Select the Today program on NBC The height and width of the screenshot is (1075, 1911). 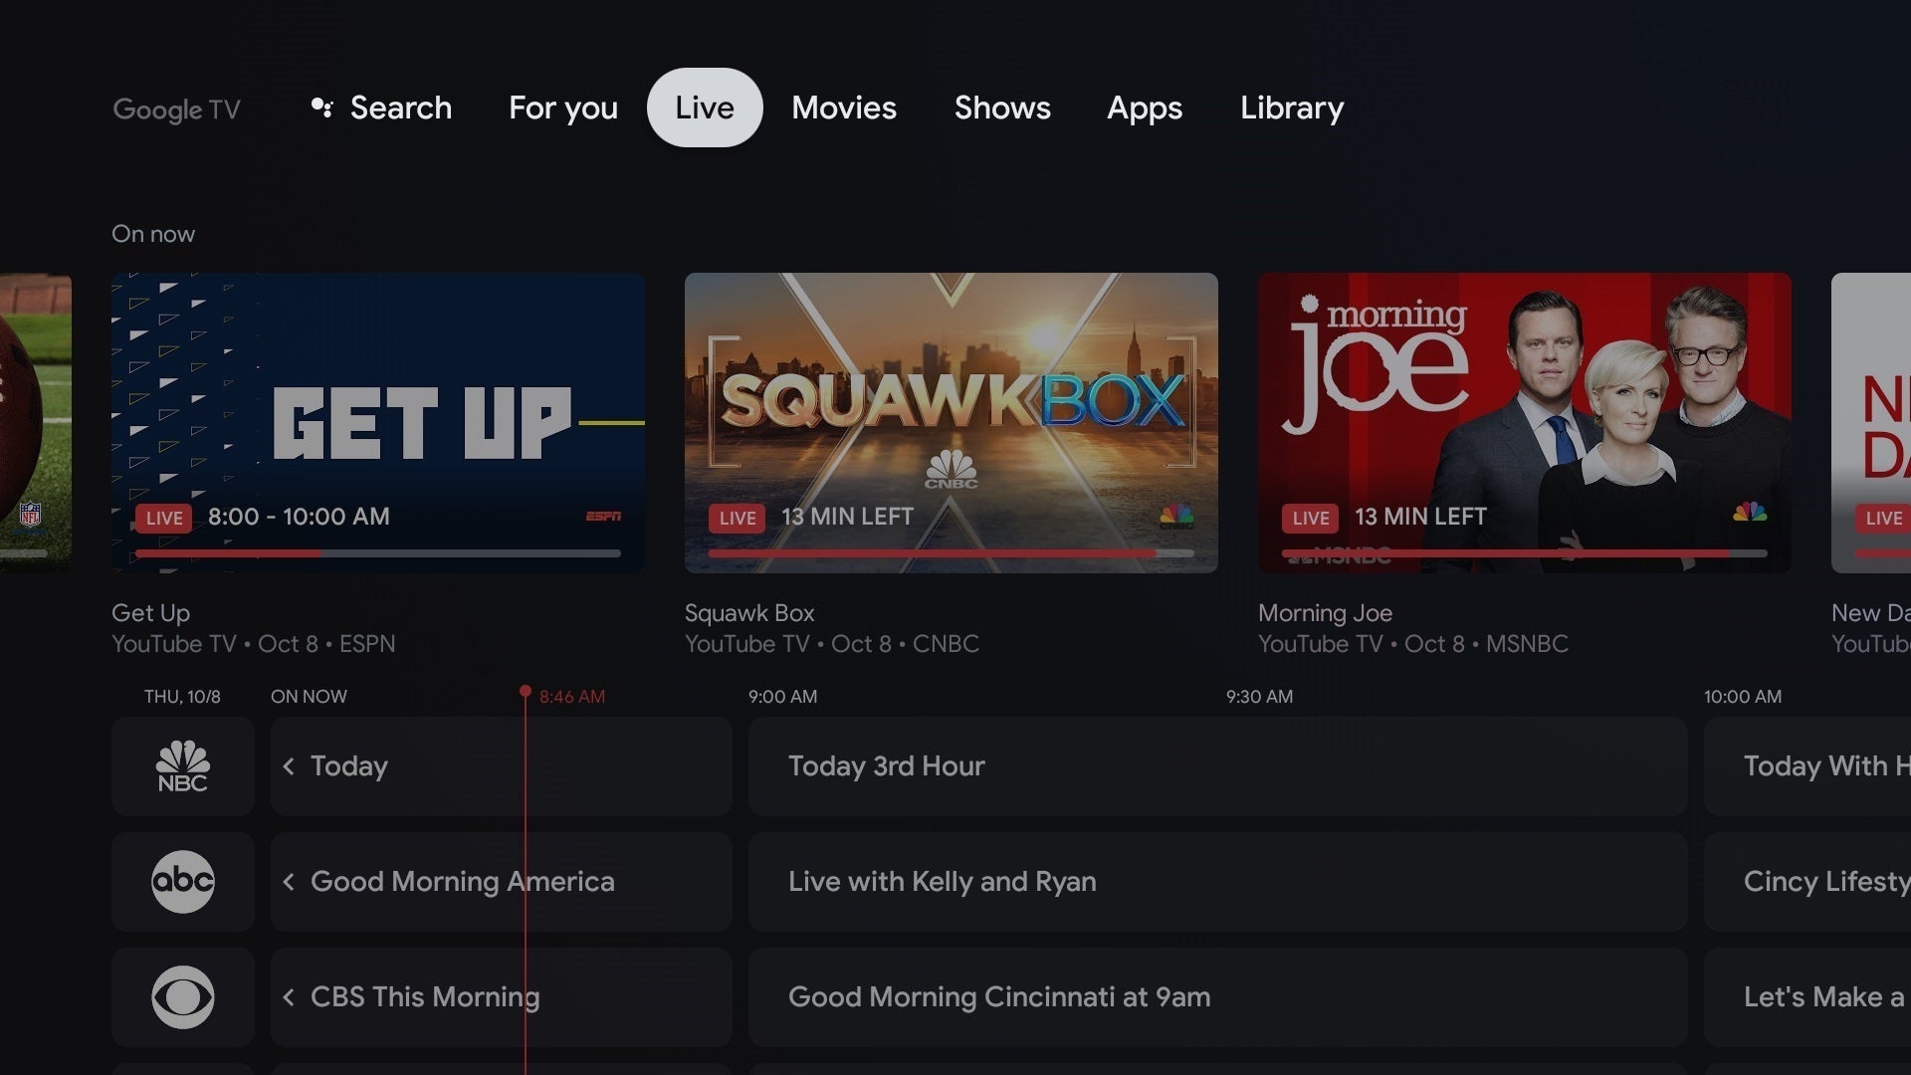click(502, 766)
